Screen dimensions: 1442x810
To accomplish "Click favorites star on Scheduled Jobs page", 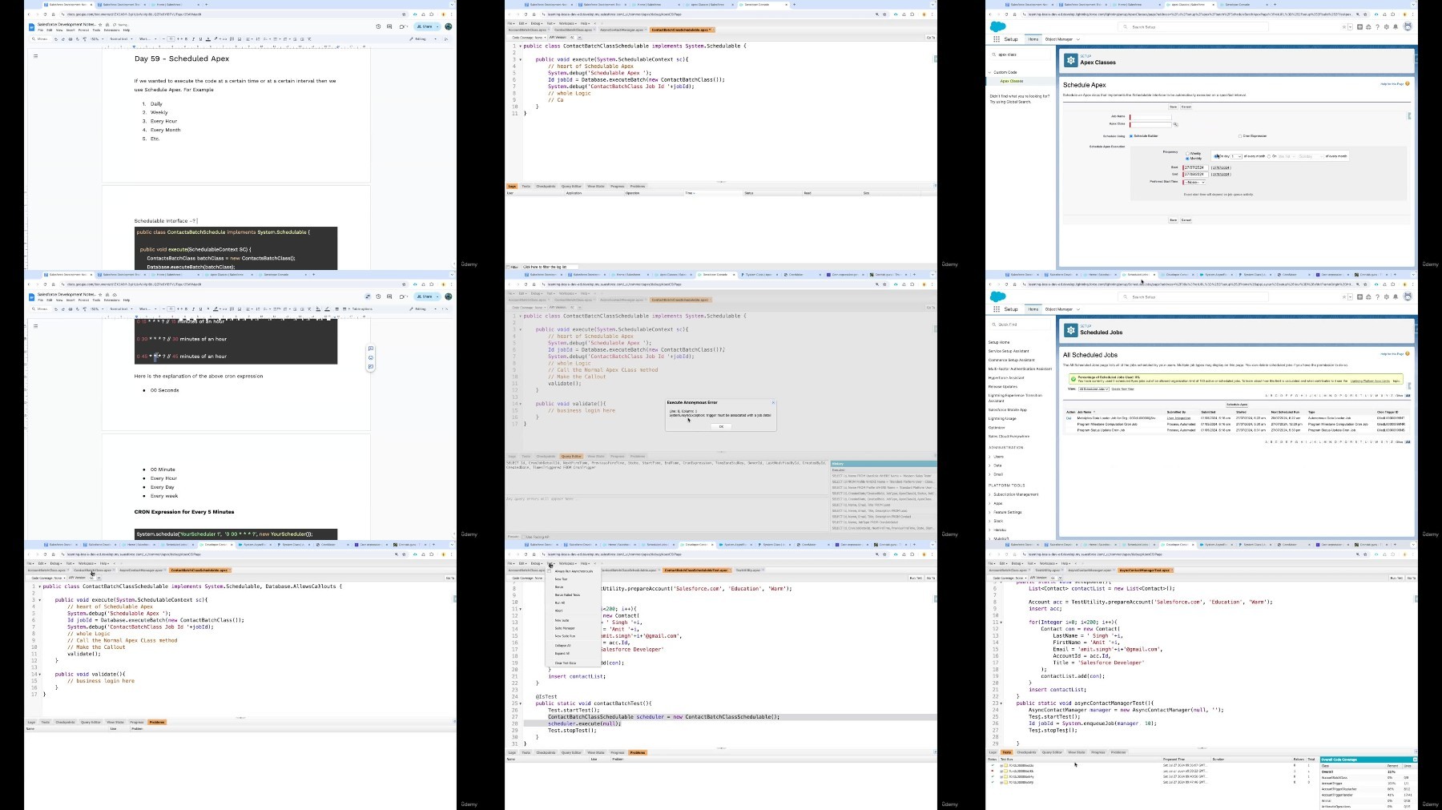I will [x=1344, y=297].
